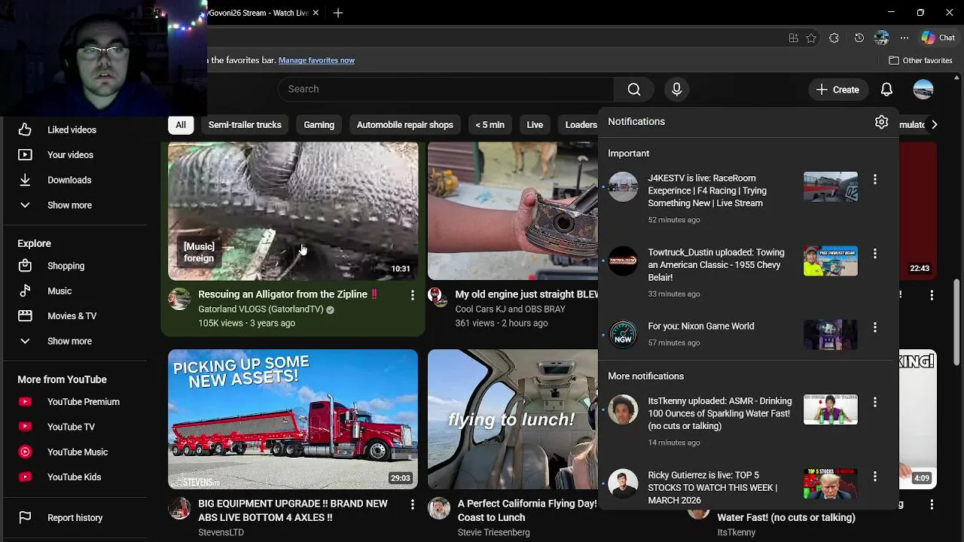The image size is (964, 542).
Task: Click the YouTube search magnifier button
Action: coord(634,89)
